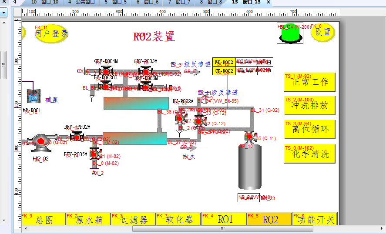Screen dimensions: 386x234
Task: Select the GBV-RO04M valve symbol
Action: [105, 72]
